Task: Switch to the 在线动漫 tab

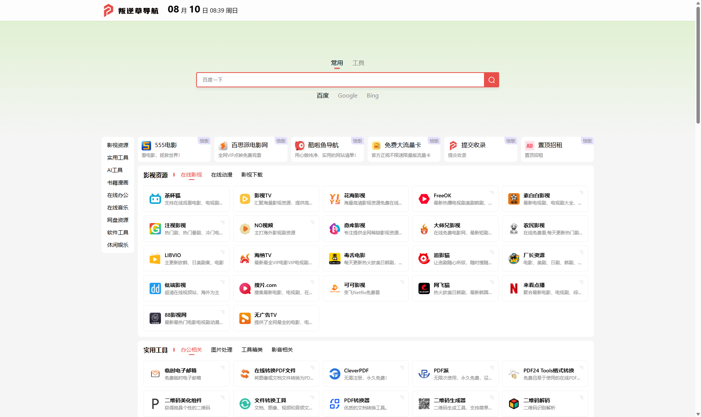Action: [222, 175]
